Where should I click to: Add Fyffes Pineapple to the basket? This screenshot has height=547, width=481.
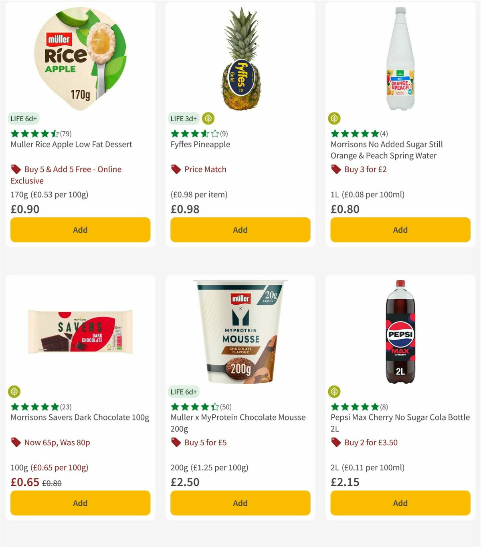point(240,229)
